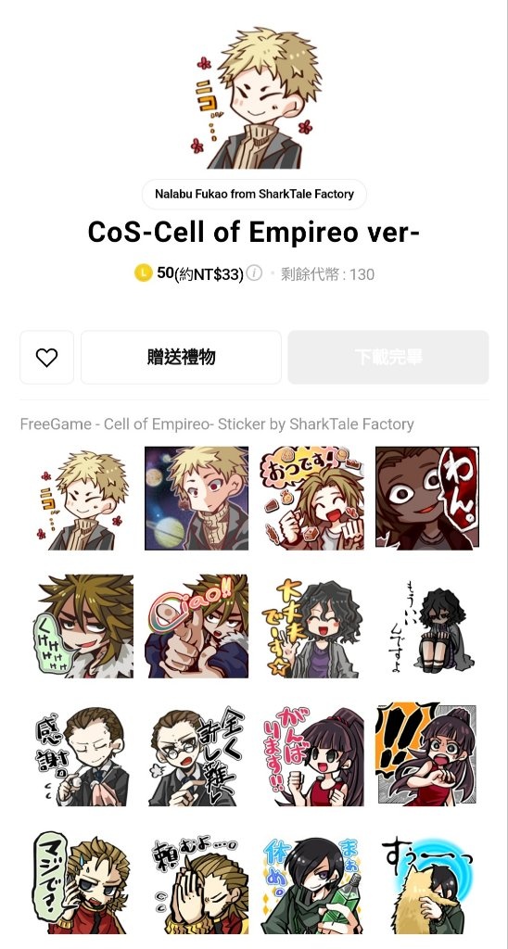
Task: Tap the heart wishlist icon
Action: (46, 357)
